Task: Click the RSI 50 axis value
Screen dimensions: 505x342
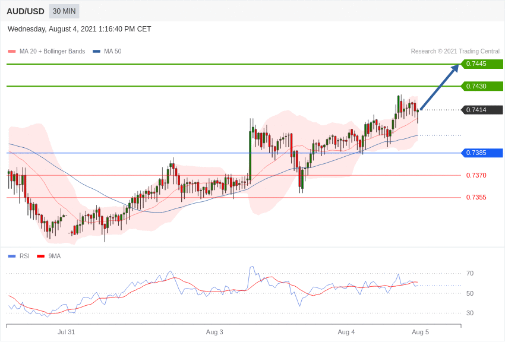Action: tap(470, 293)
